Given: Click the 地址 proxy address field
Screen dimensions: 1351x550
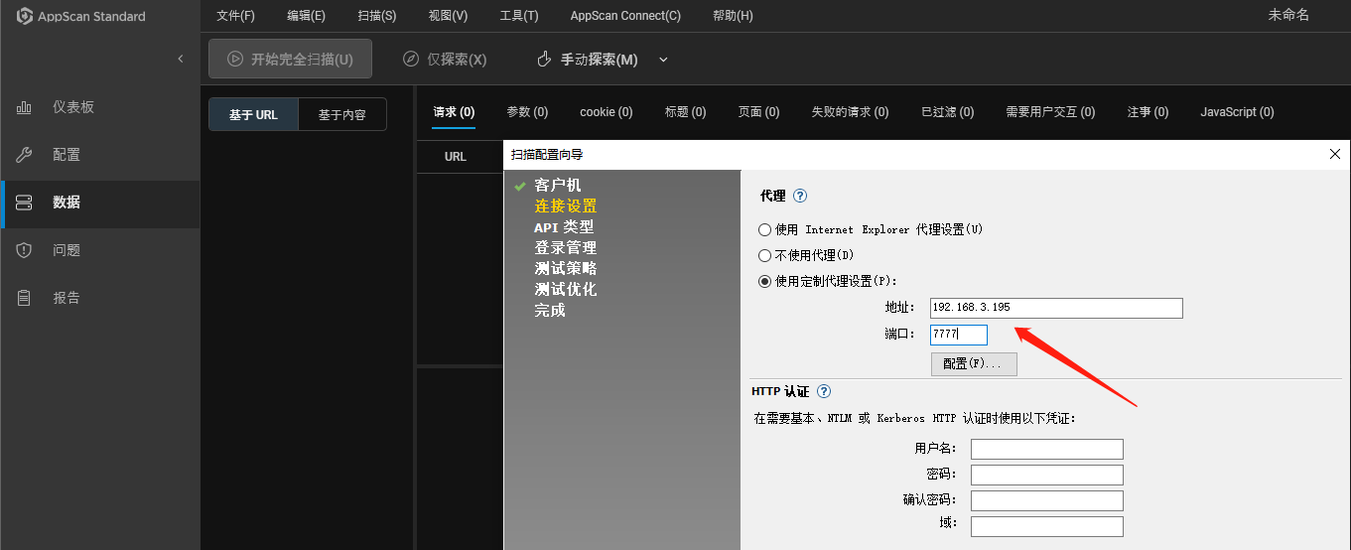Looking at the screenshot, I should pyautogui.click(x=1056, y=308).
